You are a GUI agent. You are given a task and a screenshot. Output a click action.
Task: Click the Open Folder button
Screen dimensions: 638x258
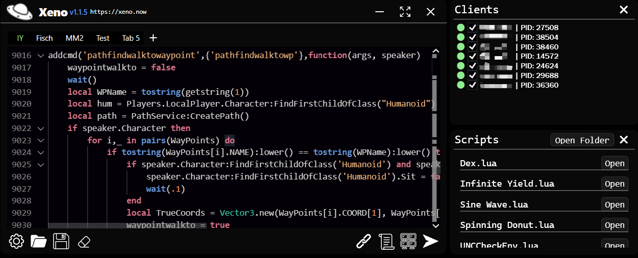[581, 140]
